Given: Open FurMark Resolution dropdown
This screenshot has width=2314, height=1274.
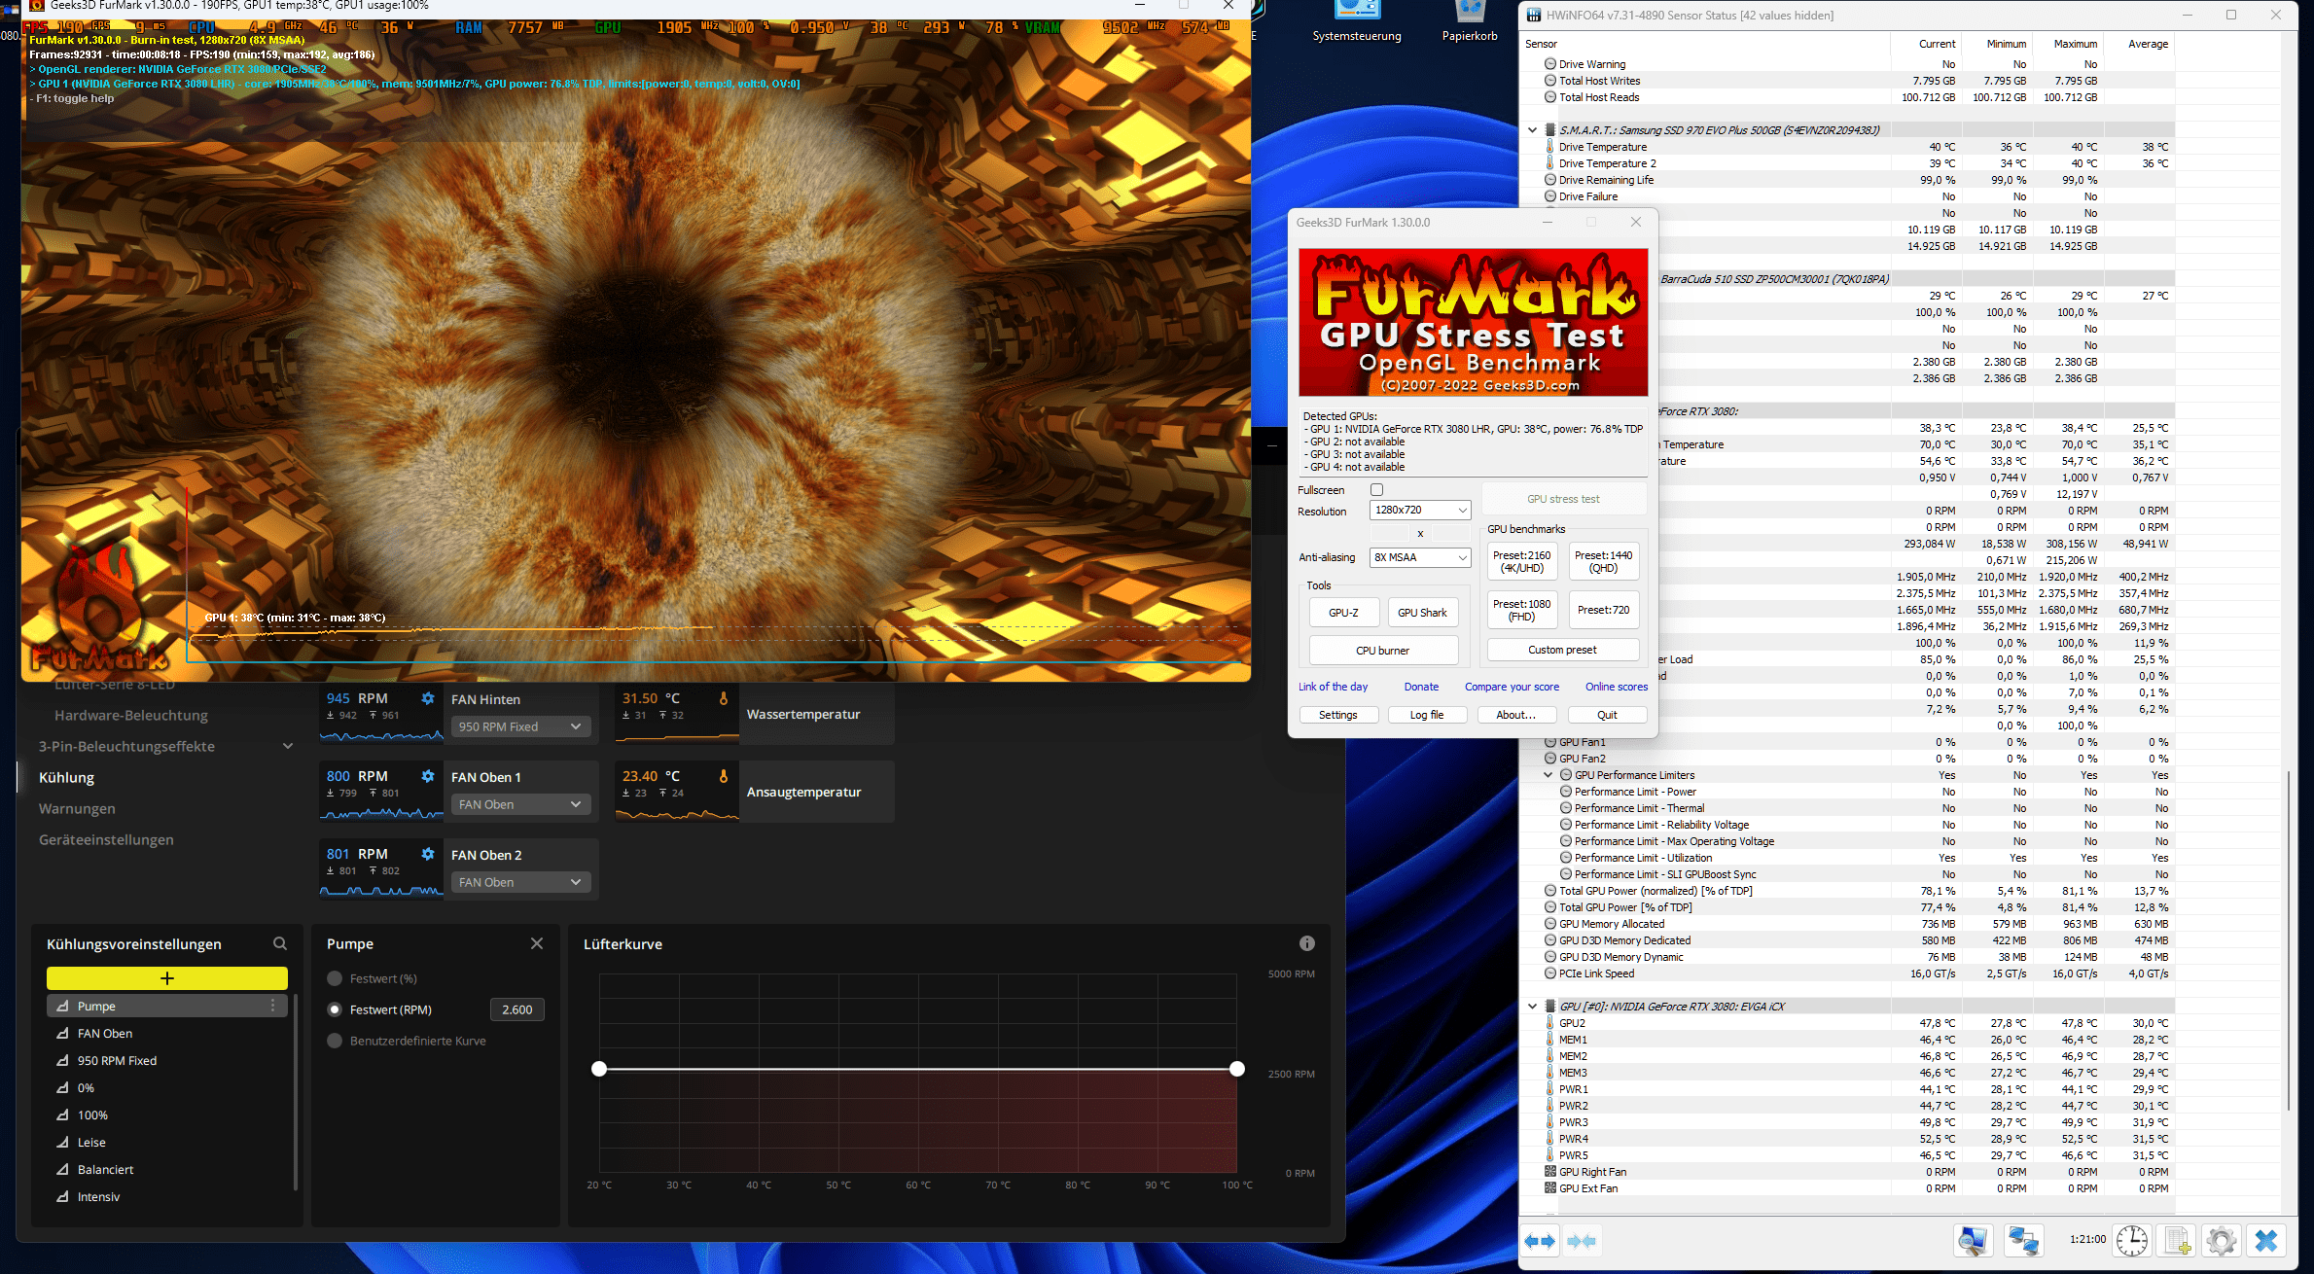Looking at the screenshot, I should pyautogui.click(x=1420, y=510).
